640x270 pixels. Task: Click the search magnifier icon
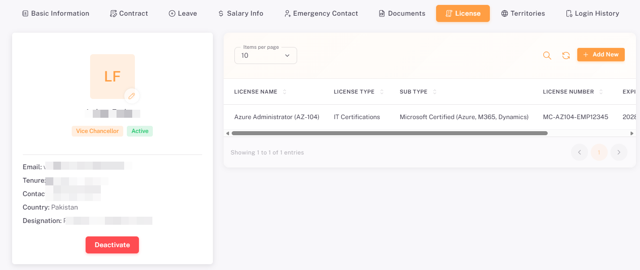pyautogui.click(x=547, y=56)
